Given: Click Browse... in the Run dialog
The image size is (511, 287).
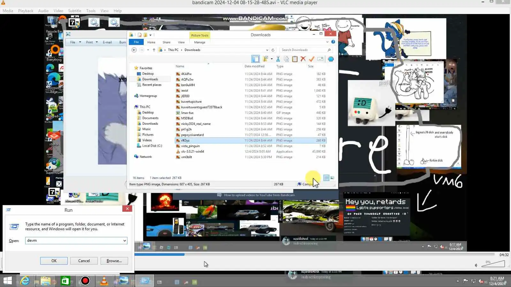Looking at the screenshot, I should pyautogui.click(x=114, y=261).
